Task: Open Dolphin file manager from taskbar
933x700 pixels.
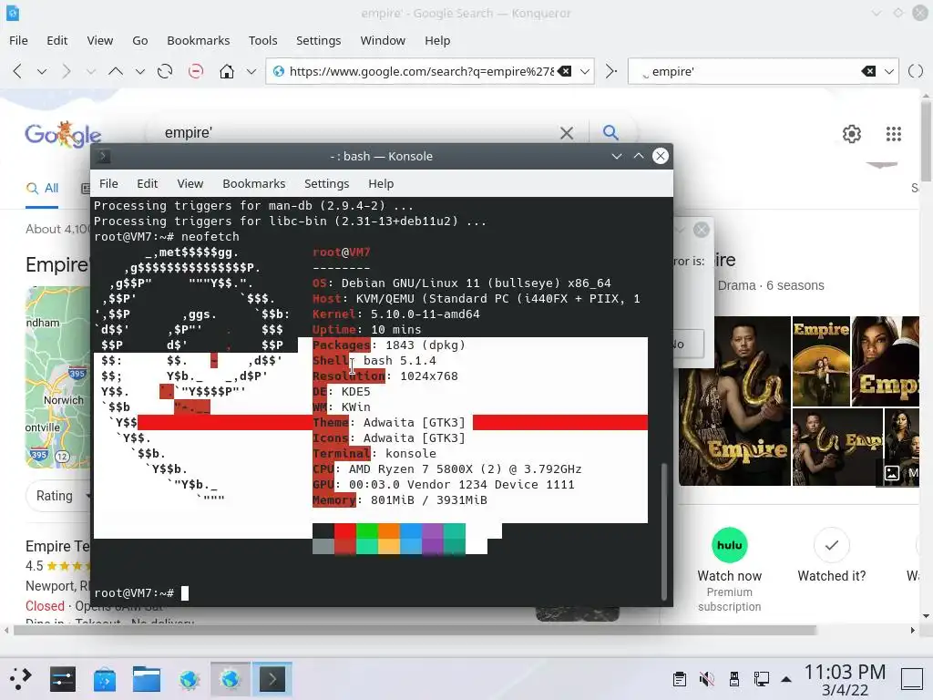Action: click(x=147, y=678)
